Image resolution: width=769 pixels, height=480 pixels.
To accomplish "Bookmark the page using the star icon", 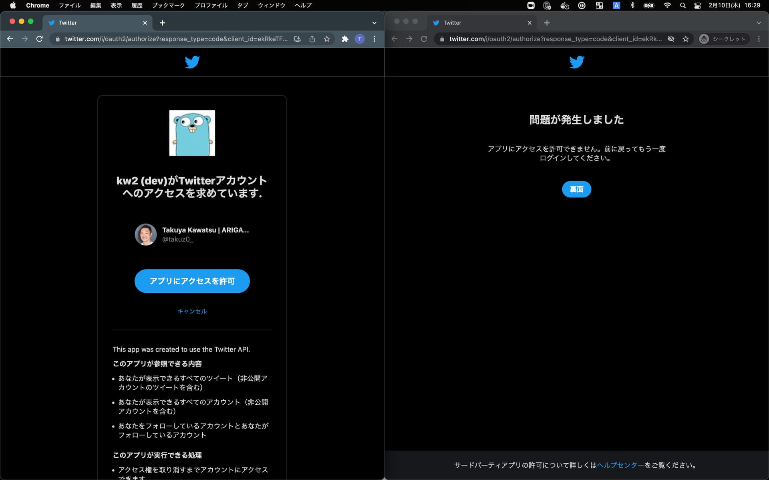I will 327,39.
